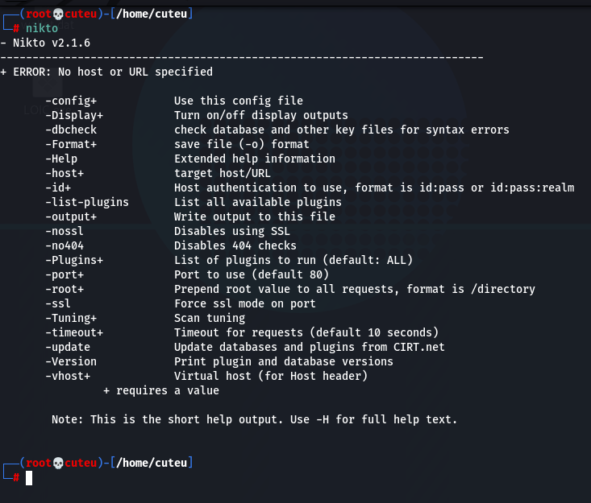Click the '-list-plugins' option text
Screen dimensions: 591x503
tap(87, 202)
